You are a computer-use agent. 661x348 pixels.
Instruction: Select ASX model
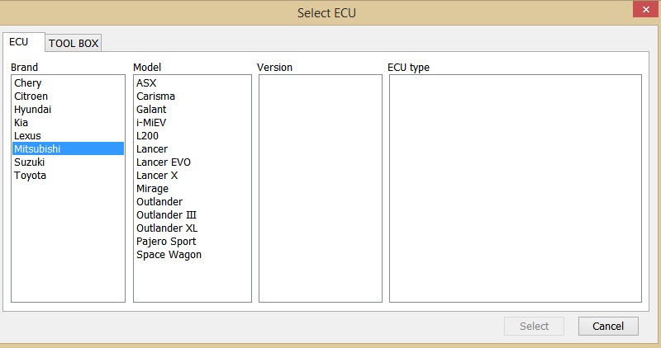pos(146,83)
